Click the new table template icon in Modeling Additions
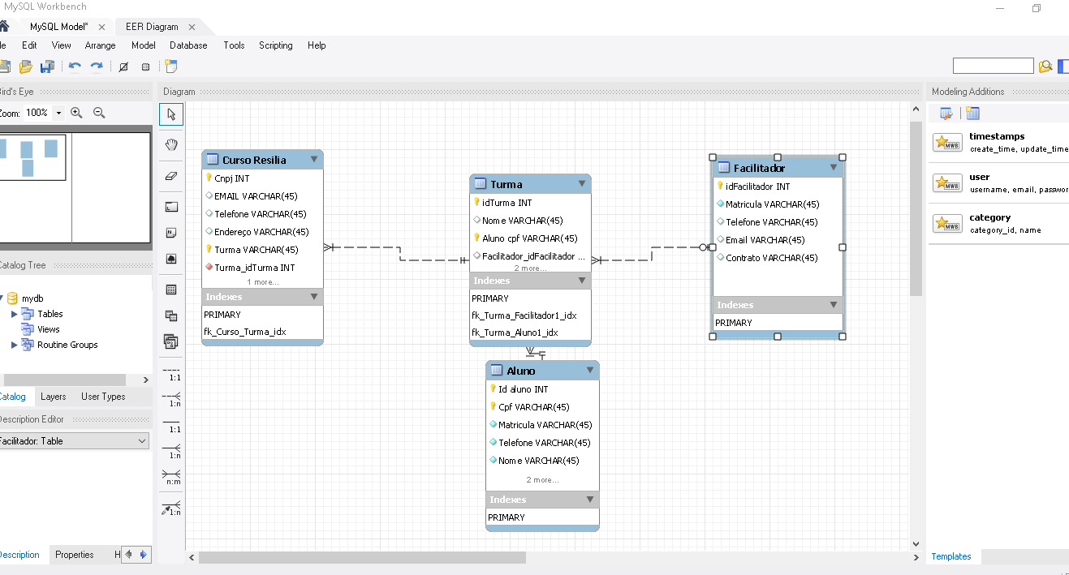 point(972,114)
